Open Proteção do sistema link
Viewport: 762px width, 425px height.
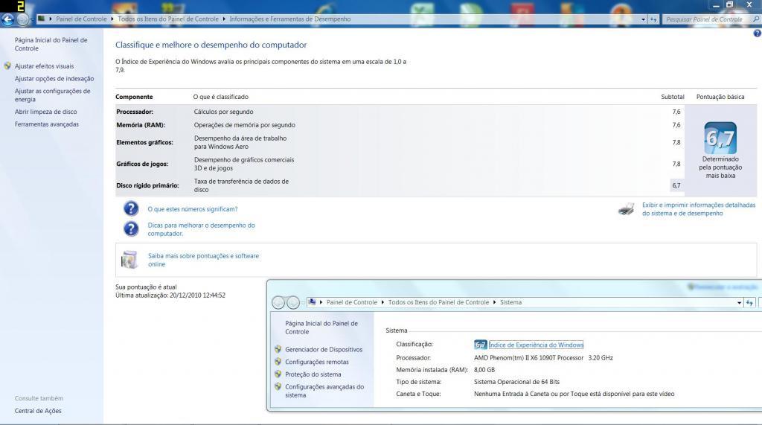click(x=313, y=374)
